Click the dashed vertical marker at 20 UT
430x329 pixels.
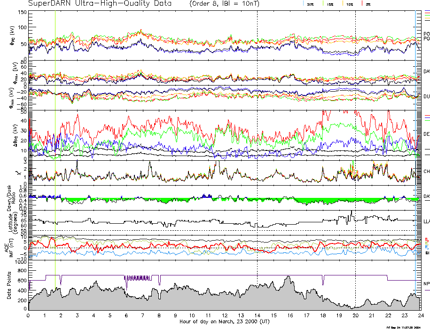[355, 141]
